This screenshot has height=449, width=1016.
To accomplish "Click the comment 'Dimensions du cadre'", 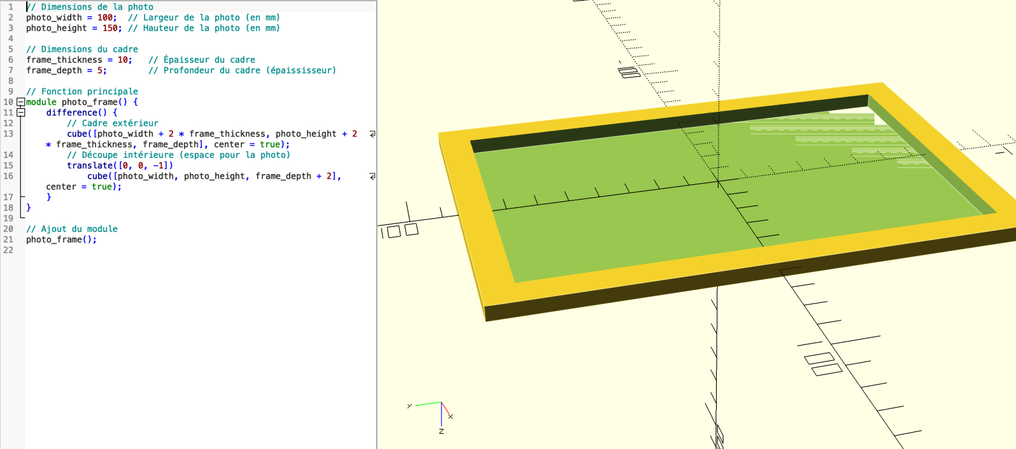I will (x=82, y=49).
